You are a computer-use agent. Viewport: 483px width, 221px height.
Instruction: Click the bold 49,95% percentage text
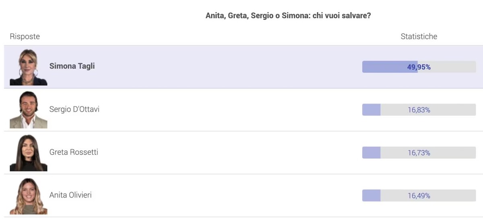419,67
